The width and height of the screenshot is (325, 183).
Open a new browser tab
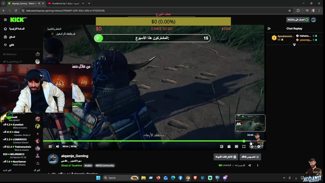coord(89,4)
